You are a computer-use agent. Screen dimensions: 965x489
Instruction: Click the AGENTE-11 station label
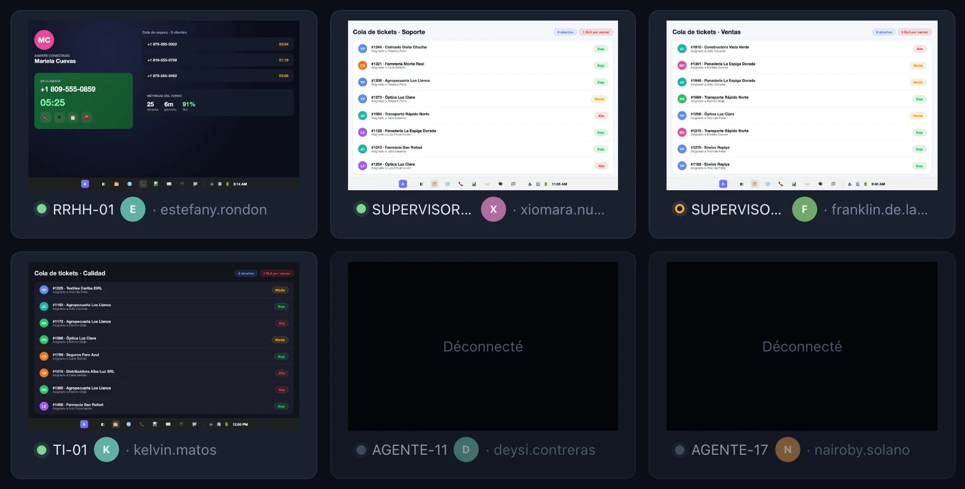click(x=410, y=450)
